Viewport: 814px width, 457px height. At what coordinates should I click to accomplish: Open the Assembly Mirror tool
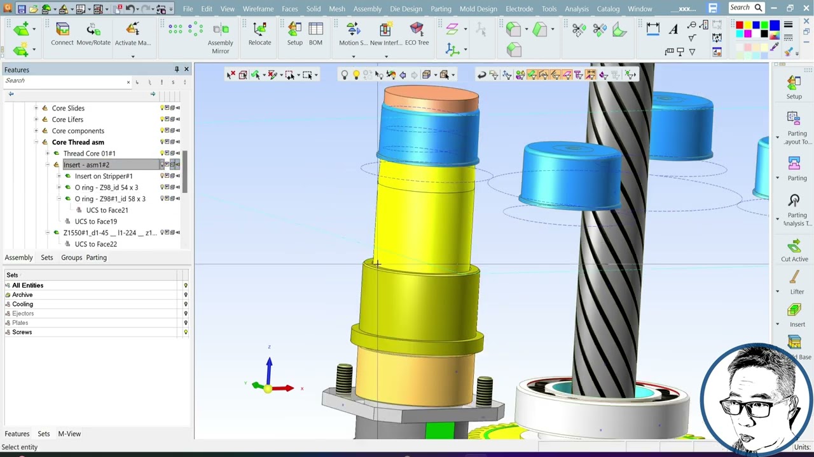221,38
